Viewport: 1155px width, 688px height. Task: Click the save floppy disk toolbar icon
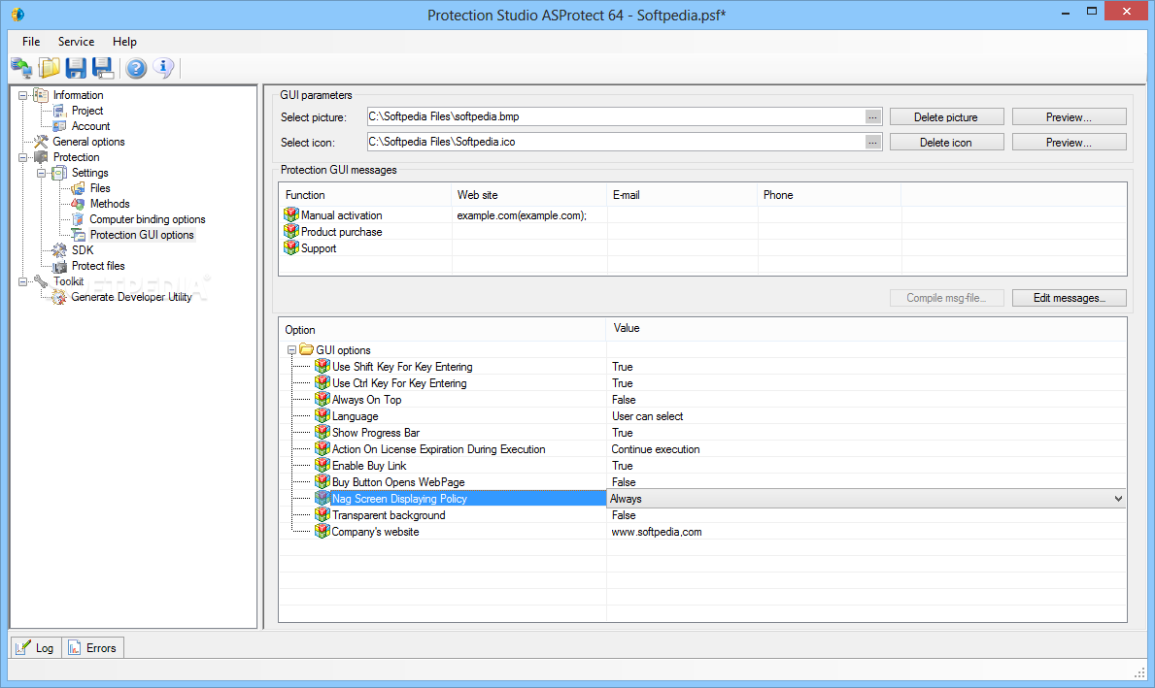tap(76, 69)
